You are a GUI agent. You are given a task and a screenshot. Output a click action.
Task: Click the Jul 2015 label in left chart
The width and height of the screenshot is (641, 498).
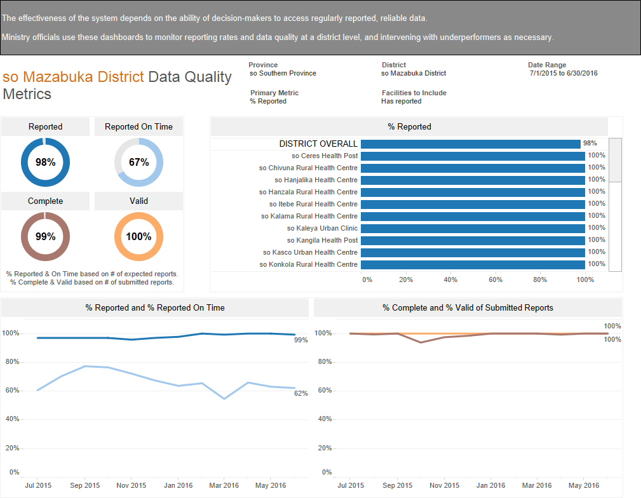38,485
